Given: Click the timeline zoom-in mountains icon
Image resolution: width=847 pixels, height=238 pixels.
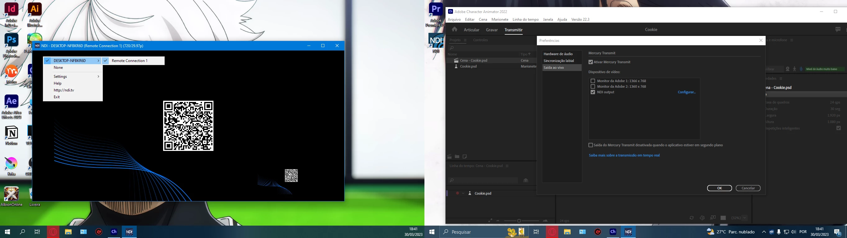Looking at the screenshot, I should (545, 221).
